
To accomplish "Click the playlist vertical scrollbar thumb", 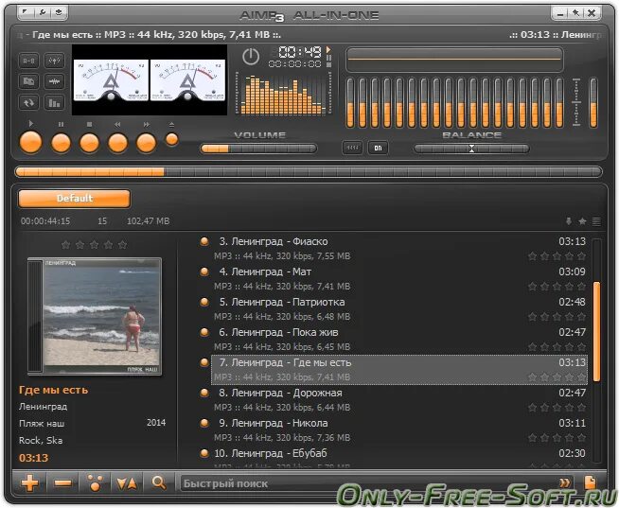I will coord(596,331).
